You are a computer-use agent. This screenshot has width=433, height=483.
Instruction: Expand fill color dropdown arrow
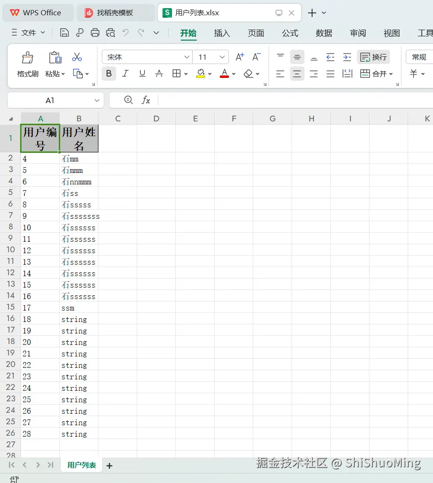pos(210,74)
